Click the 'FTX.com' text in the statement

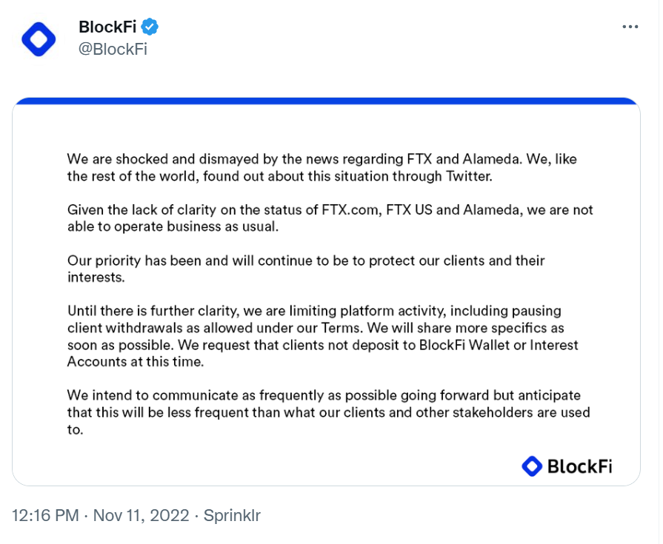tap(350, 210)
